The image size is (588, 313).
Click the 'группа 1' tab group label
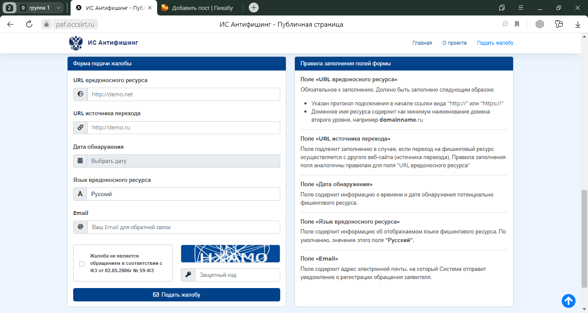39,8
